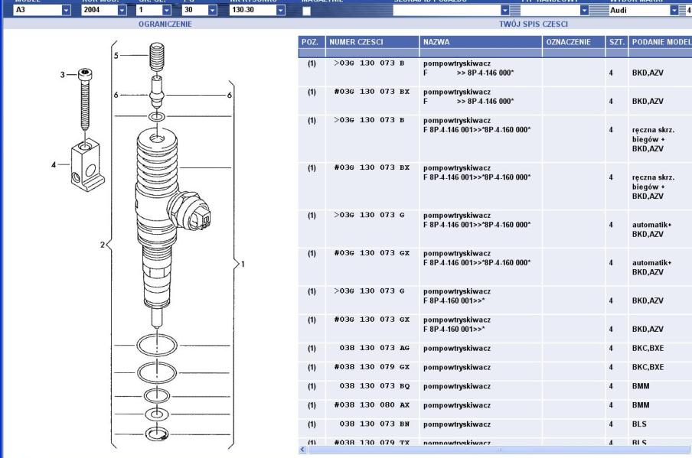Select part >03G 130 073 G in the automatik+ row
This screenshot has width=692, height=458.
(x=369, y=215)
